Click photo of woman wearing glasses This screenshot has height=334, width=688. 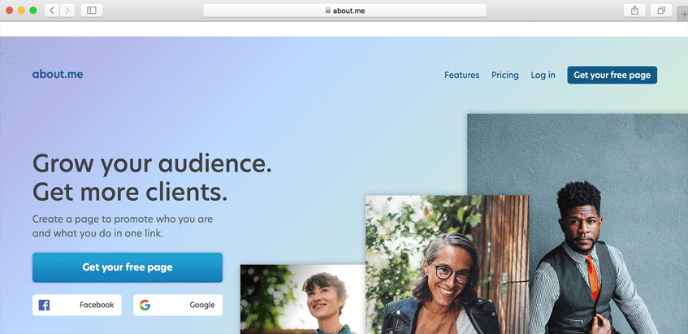coord(447,265)
